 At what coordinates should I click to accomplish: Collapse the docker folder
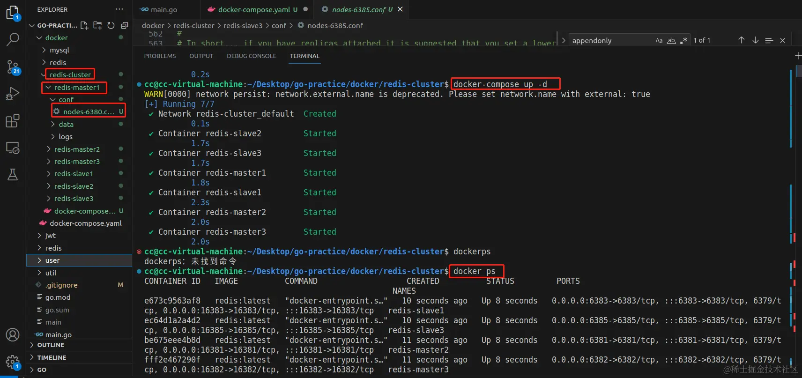coord(39,37)
